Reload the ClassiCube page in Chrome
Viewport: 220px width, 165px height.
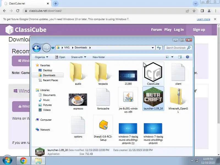click(x=18, y=11)
